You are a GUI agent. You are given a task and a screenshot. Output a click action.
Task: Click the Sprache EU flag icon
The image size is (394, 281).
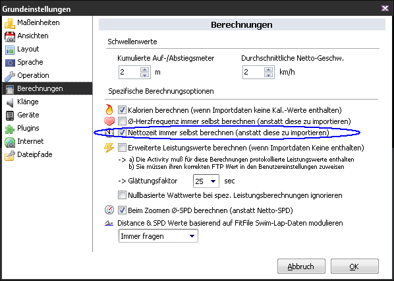(x=10, y=63)
